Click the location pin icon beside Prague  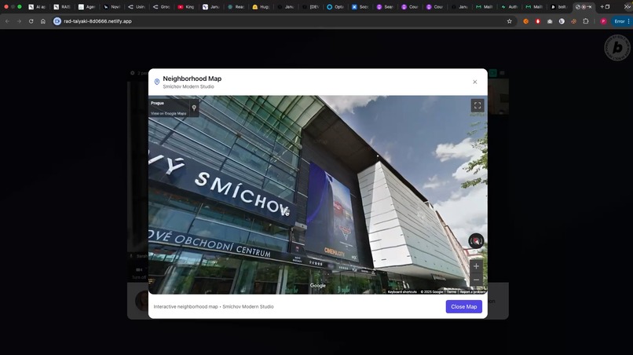tap(194, 108)
